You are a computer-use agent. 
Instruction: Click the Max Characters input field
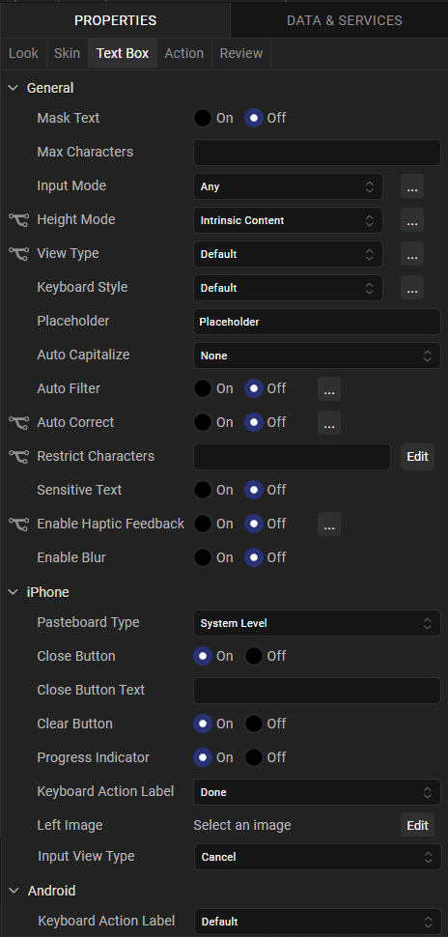[x=317, y=153]
